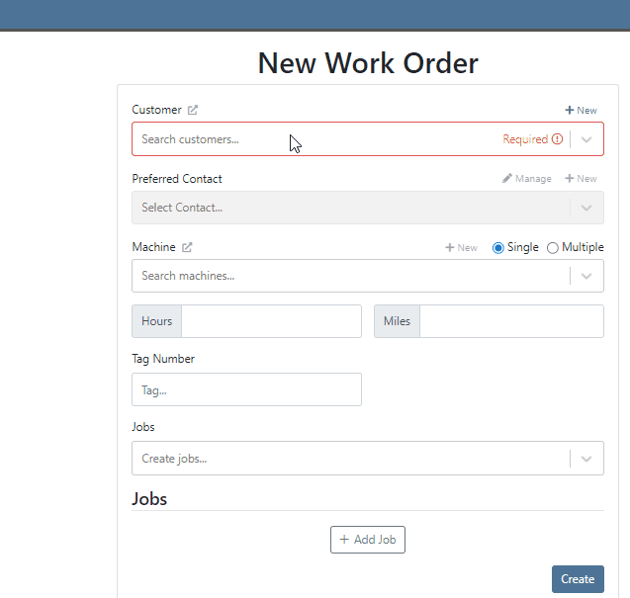Click the Create button
The height and width of the screenshot is (598, 630).
pos(578,579)
